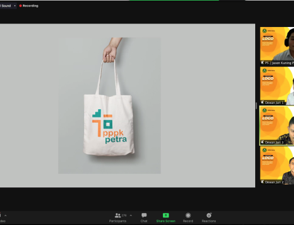Select the Dewan Juri 2 video thumbnail
This screenshot has width=294, height=225.
[x=277, y=166]
